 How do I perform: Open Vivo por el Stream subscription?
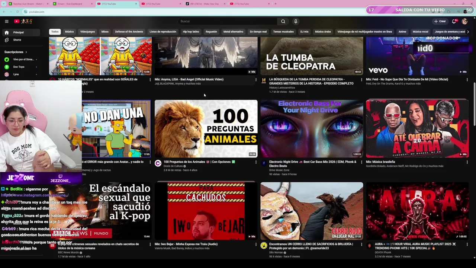(20, 60)
